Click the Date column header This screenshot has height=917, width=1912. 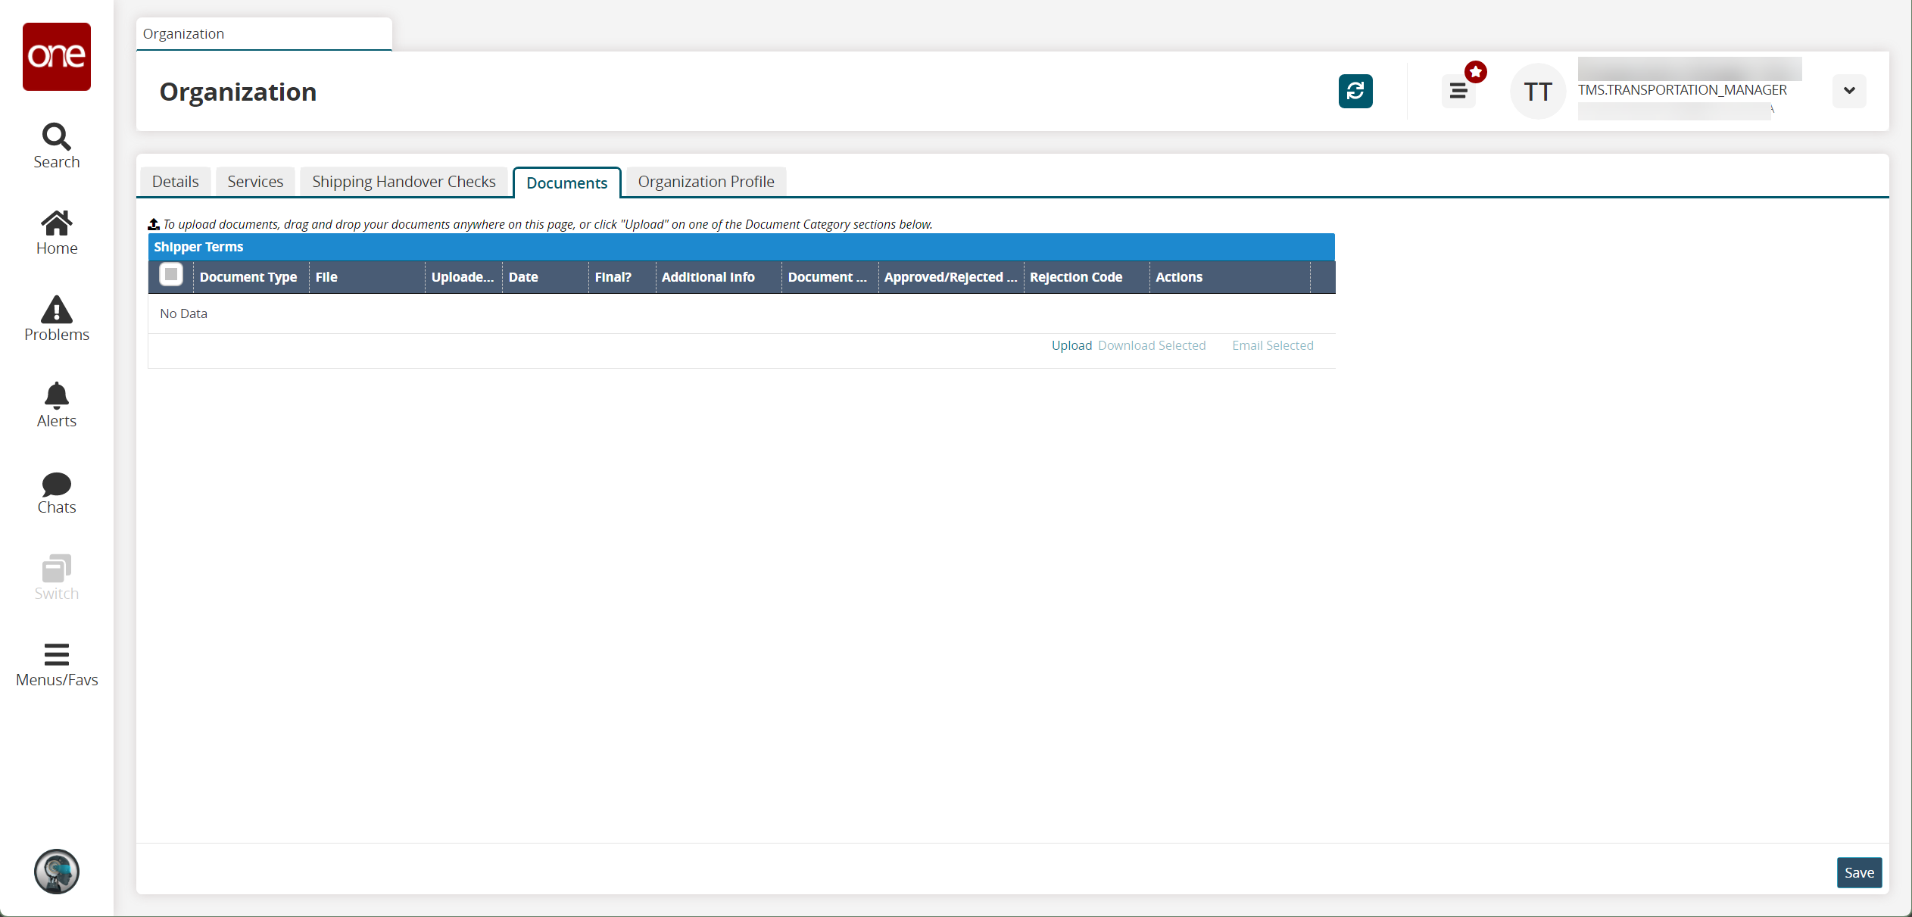pyautogui.click(x=545, y=277)
